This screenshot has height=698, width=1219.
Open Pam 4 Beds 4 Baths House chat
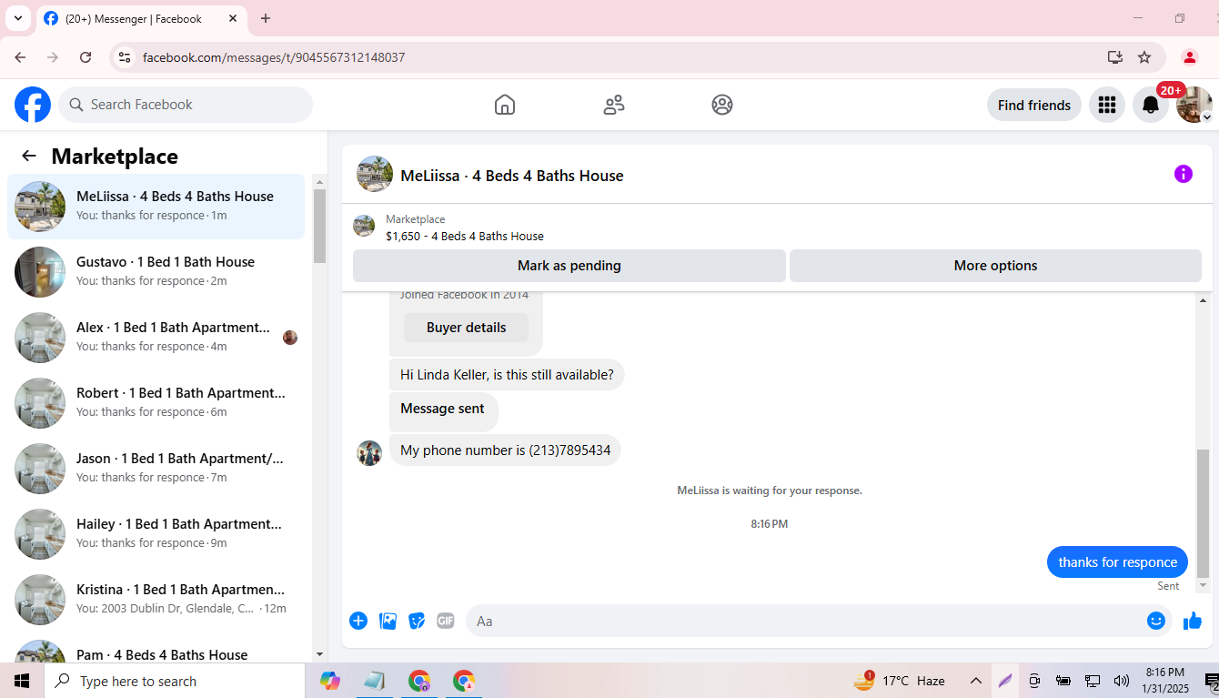156,647
